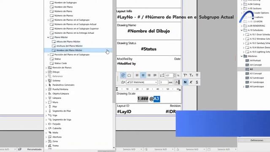This screenshot has height=152, width=270.
Task: Click the left indent marker on text ruler
Action: click(x=117, y=89)
